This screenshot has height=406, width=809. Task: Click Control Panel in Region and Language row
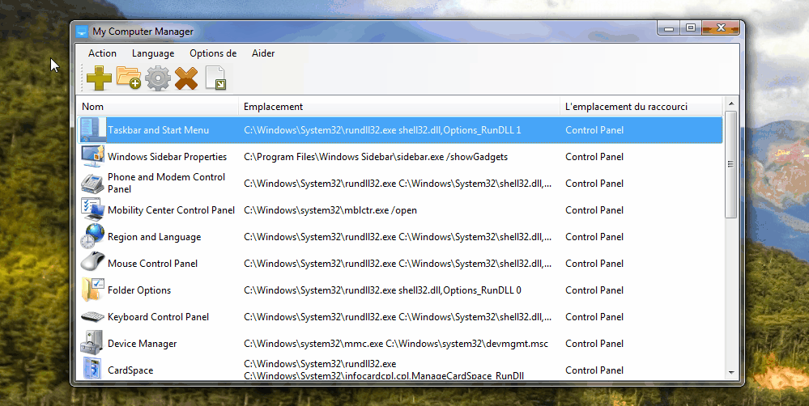coord(594,237)
